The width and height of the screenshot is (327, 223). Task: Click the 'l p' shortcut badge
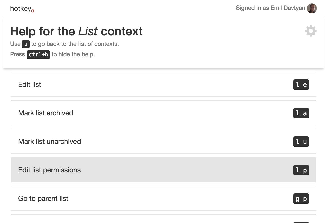coord(301,170)
